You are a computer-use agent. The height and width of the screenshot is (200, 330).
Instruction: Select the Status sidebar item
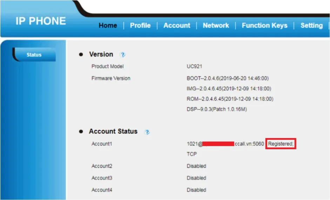34,55
